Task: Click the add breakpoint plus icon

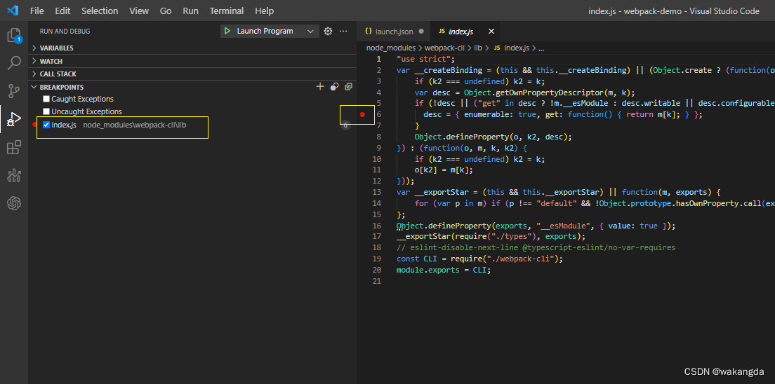Action: click(x=320, y=87)
